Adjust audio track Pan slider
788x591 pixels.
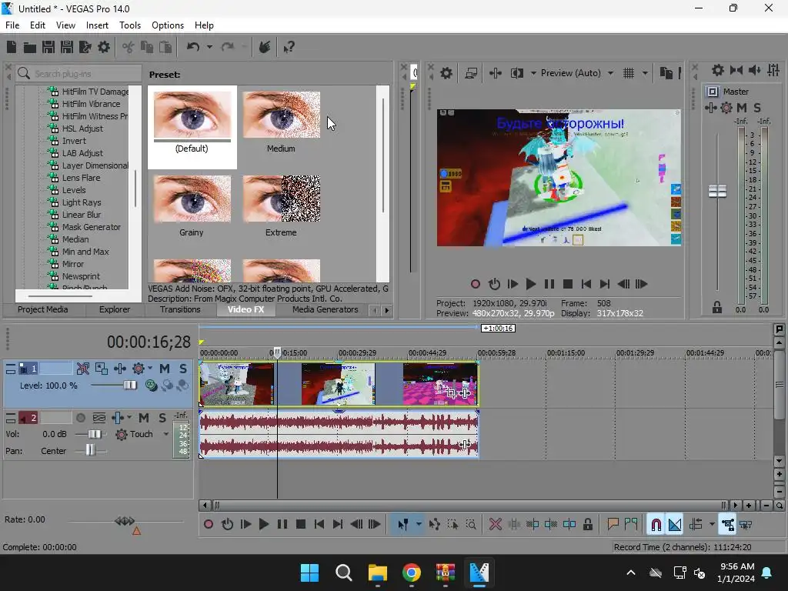(x=90, y=450)
